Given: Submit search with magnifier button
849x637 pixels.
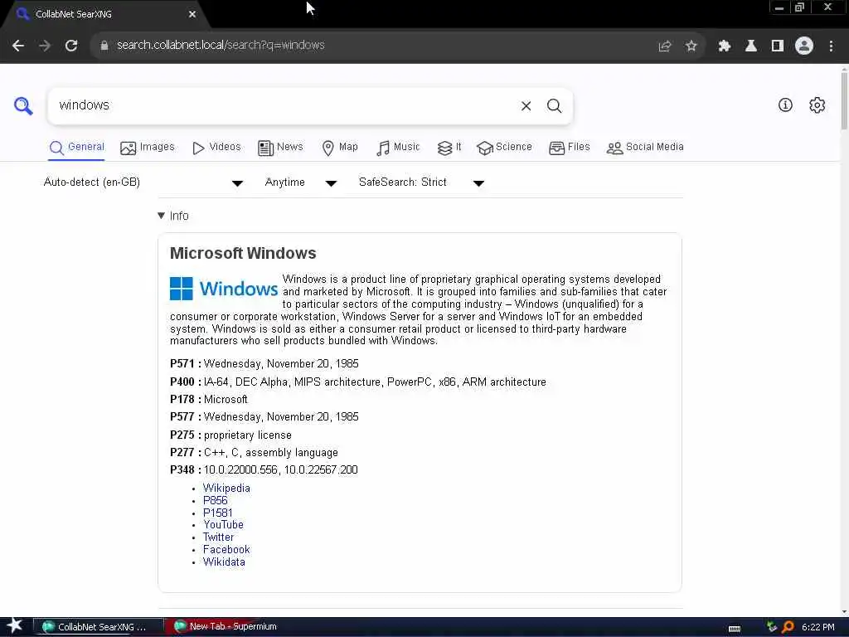Looking at the screenshot, I should click(x=554, y=106).
